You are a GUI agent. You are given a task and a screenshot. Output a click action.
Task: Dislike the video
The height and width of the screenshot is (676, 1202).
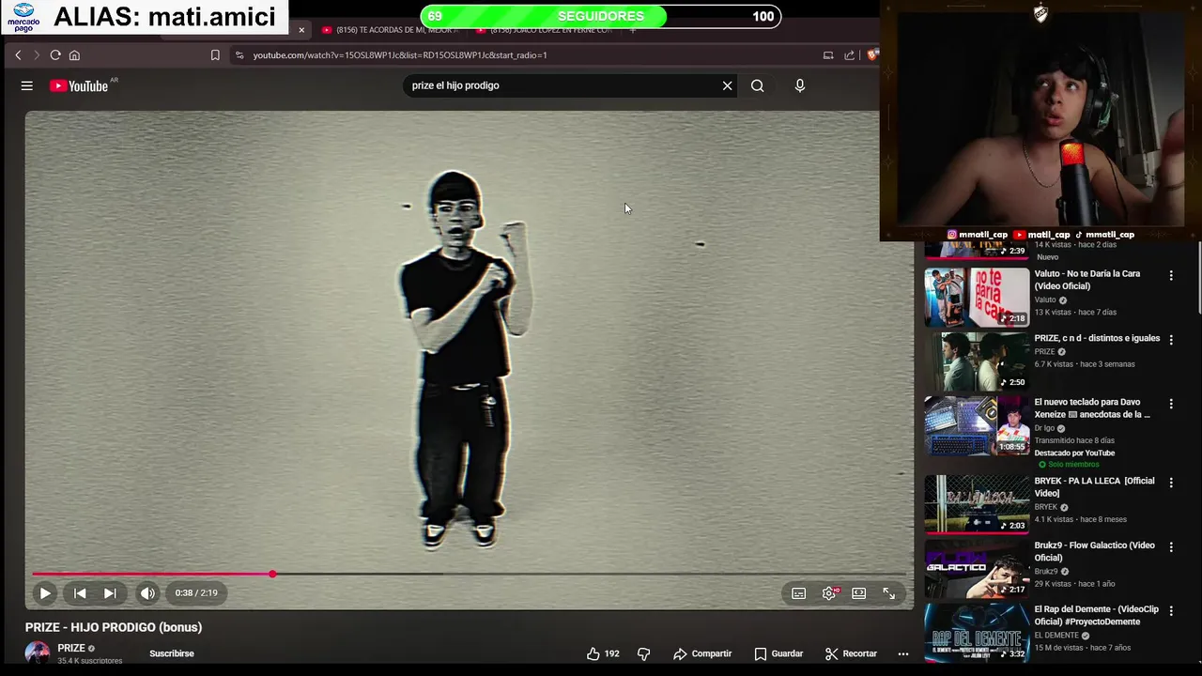(644, 653)
